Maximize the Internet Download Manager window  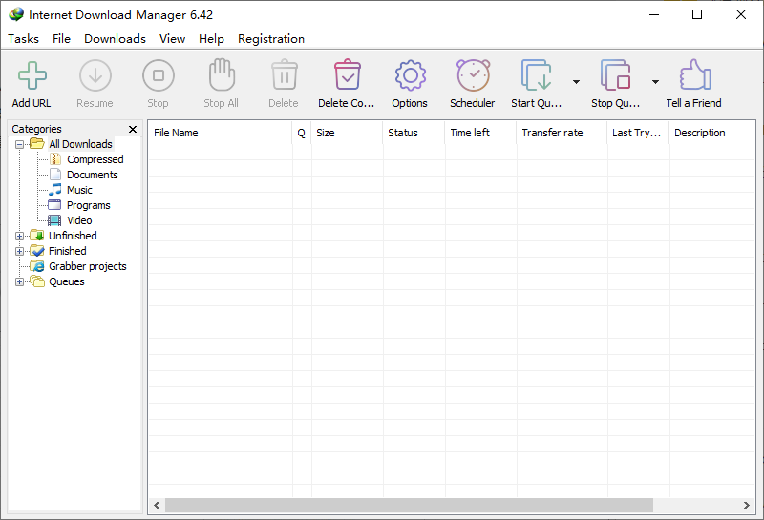[697, 14]
